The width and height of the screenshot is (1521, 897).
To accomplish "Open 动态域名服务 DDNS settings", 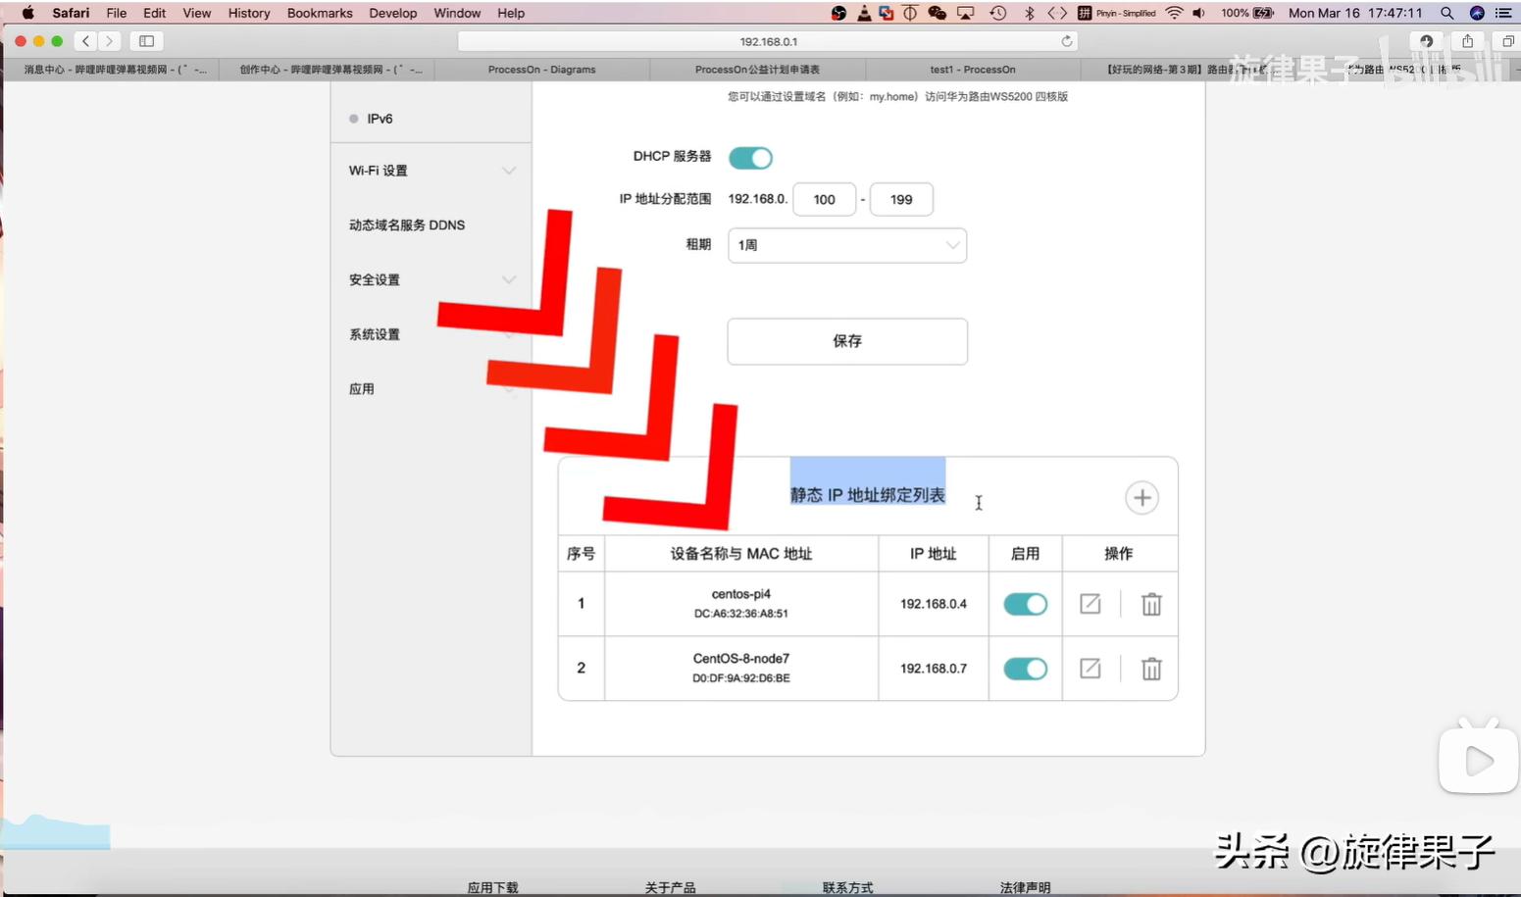I will [407, 225].
